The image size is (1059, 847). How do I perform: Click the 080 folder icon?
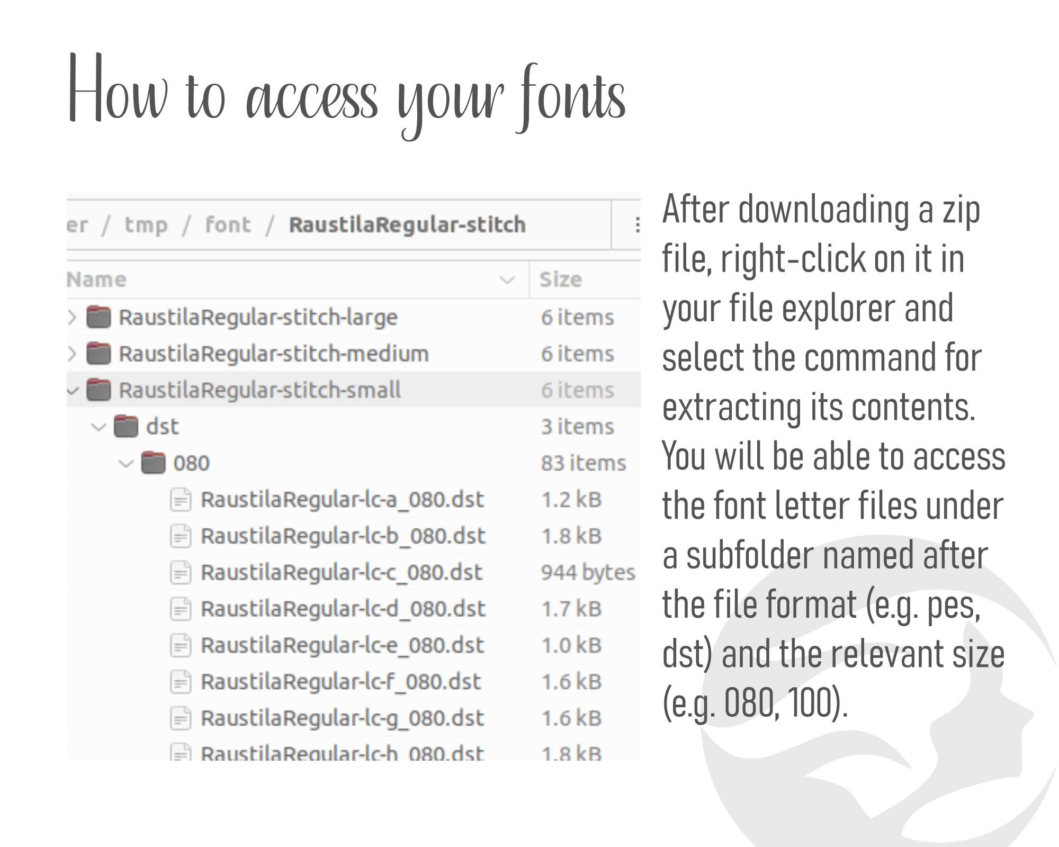pyautogui.click(x=154, y=463)
